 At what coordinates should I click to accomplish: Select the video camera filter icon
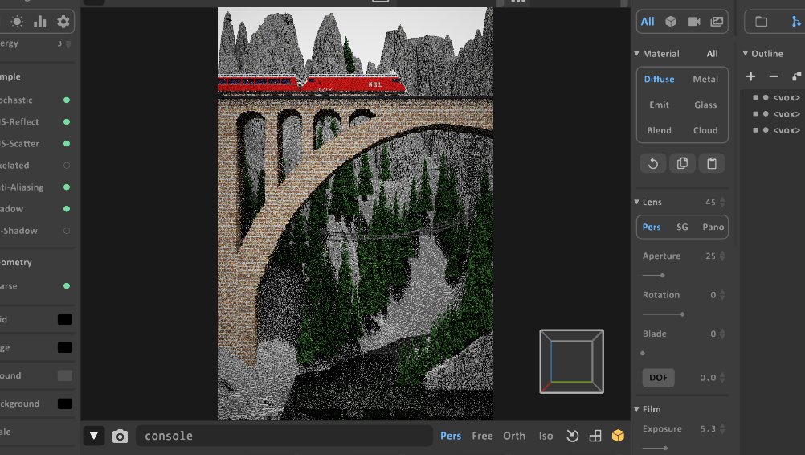click(x=693, y=22)
